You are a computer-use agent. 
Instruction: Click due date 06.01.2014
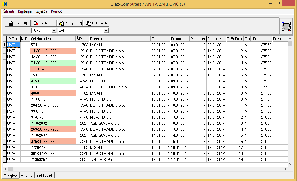click(x=216, y=45)
